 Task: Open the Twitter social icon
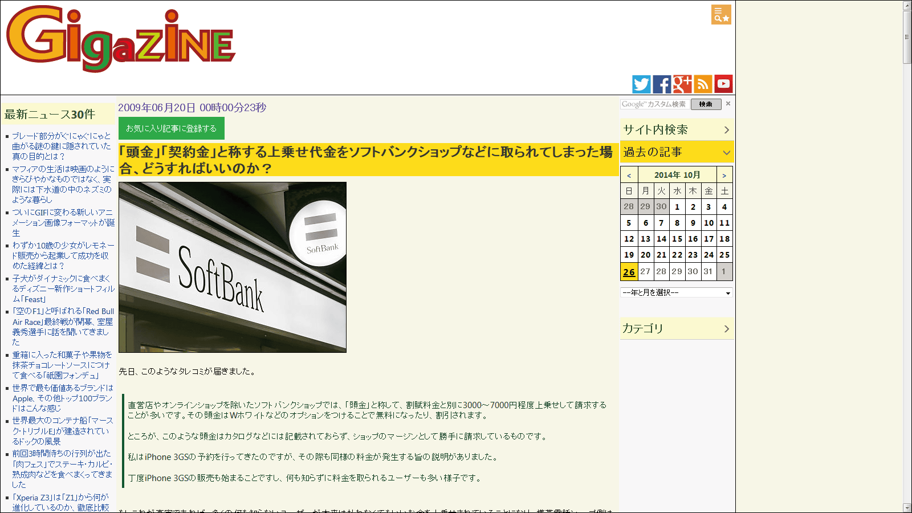pyautogui.click(x=641, y=84)
